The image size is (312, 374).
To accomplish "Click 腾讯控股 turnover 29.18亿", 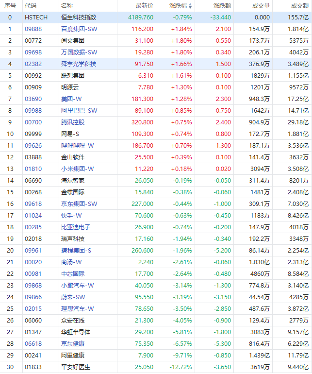I will (298, 122).
